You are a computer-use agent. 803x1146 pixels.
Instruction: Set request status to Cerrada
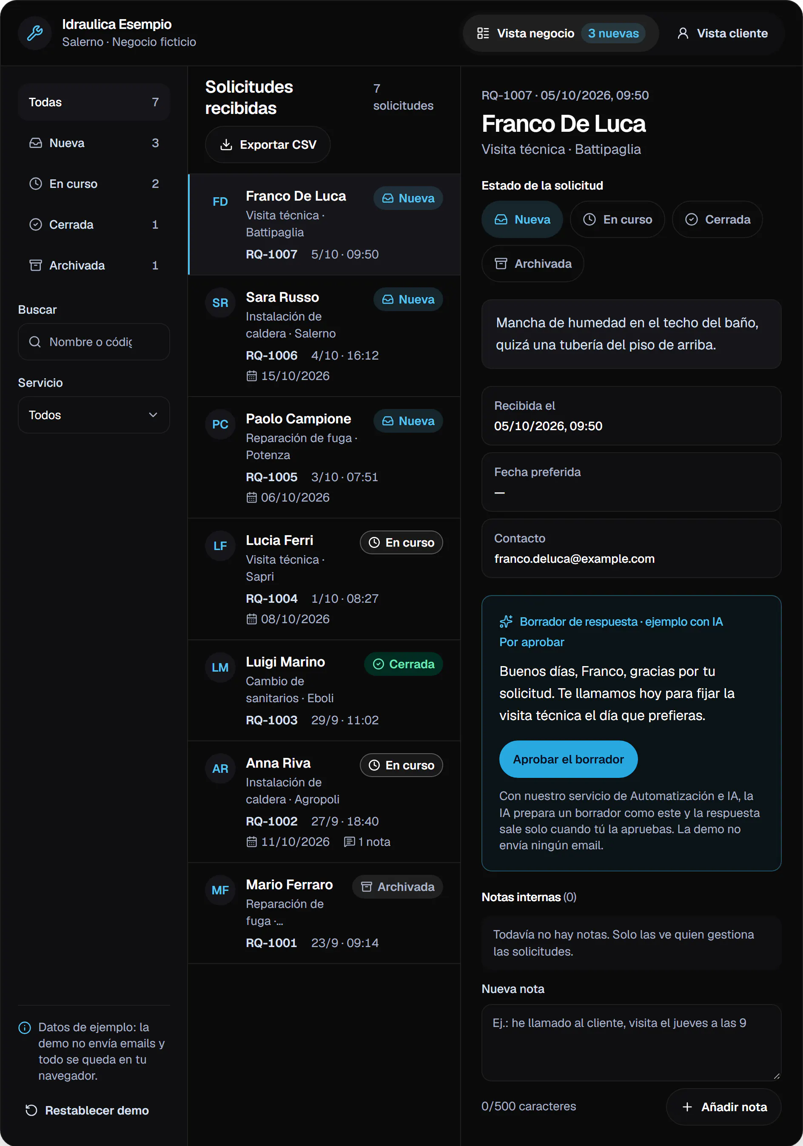717,220
